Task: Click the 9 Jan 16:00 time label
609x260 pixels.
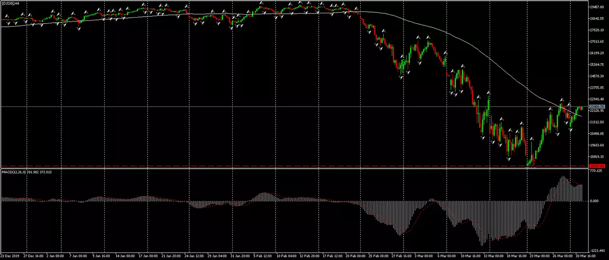Action: tap(101, 256)
